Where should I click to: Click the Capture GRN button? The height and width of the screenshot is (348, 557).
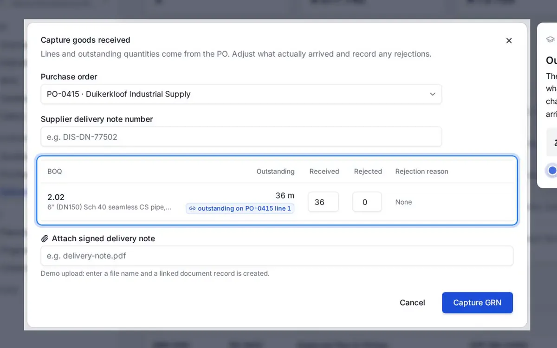point(477,303)
